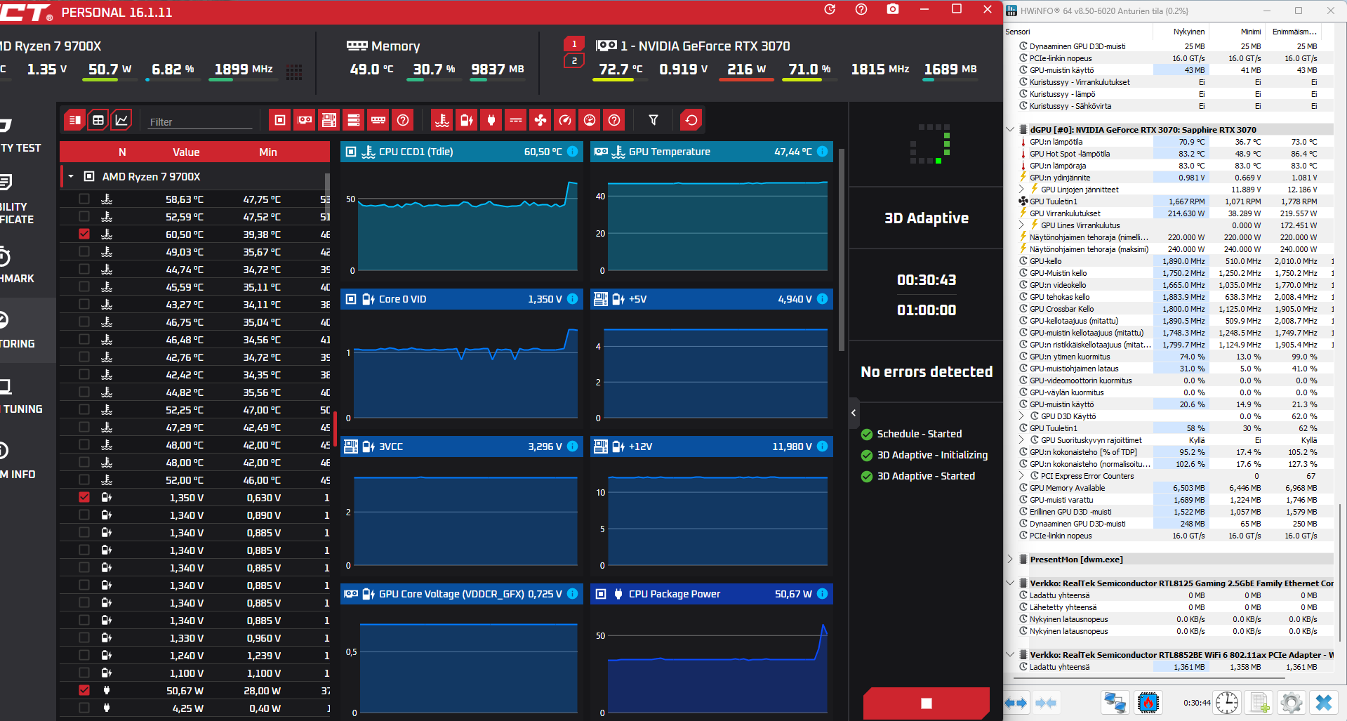Toggle the memory module device filter icon

coord(378,120)
